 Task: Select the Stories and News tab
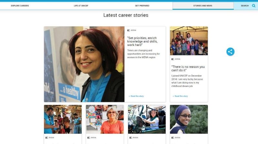coord(203,6)
